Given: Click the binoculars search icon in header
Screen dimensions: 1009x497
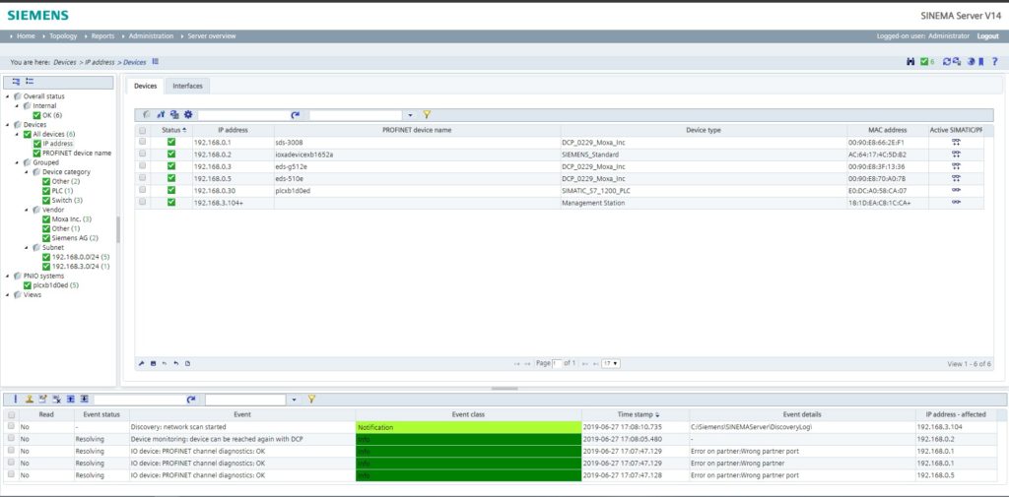Looking at the screenshot, I should [910, 62].
